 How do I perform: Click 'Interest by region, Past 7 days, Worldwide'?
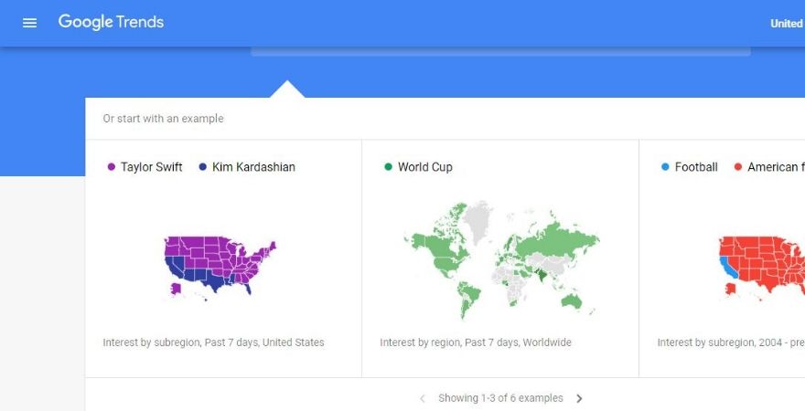tap(476, 342)
